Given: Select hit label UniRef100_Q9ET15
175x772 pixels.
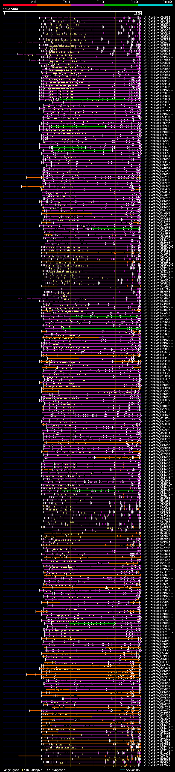Looking at the screenshot, I should [x=157, y=108].
